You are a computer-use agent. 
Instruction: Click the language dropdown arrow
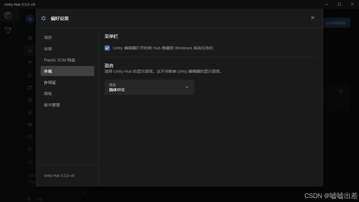[x=187, y=87]
